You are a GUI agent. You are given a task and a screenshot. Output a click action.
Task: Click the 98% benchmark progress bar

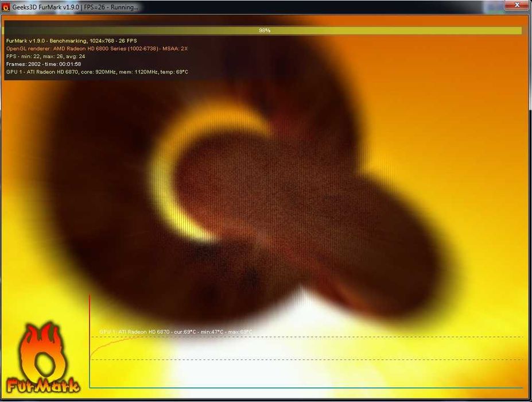262,30
